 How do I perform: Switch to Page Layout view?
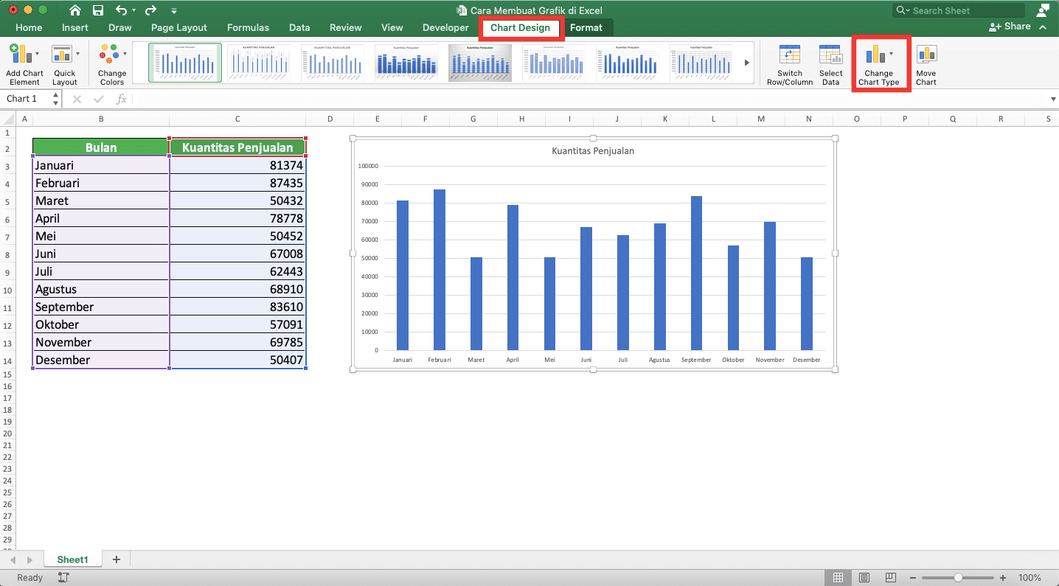click(x=864, y=578)
